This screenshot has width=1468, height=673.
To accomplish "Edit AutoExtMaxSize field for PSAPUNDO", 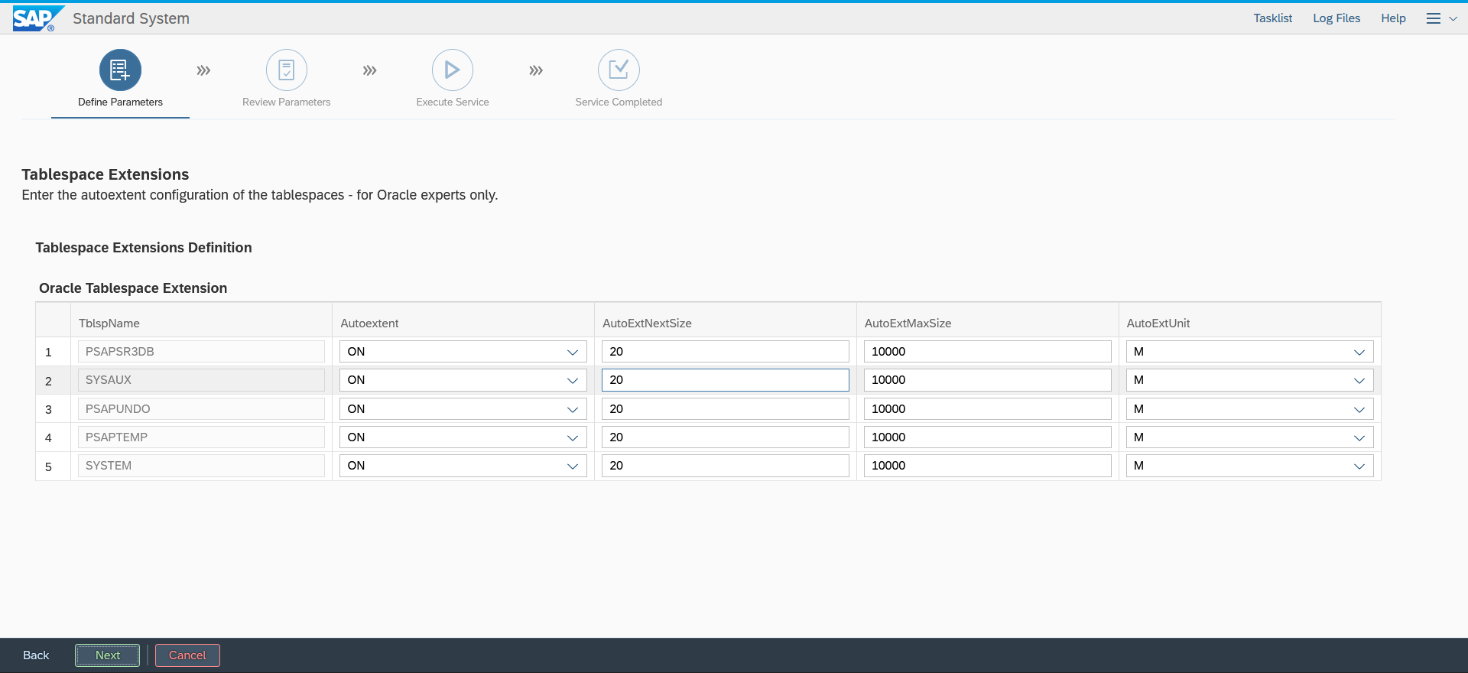I will (x=988, y=409).
